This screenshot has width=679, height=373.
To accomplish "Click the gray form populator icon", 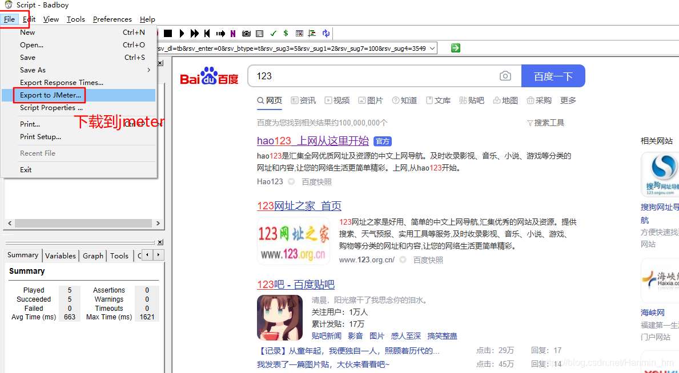I will 259,33.
